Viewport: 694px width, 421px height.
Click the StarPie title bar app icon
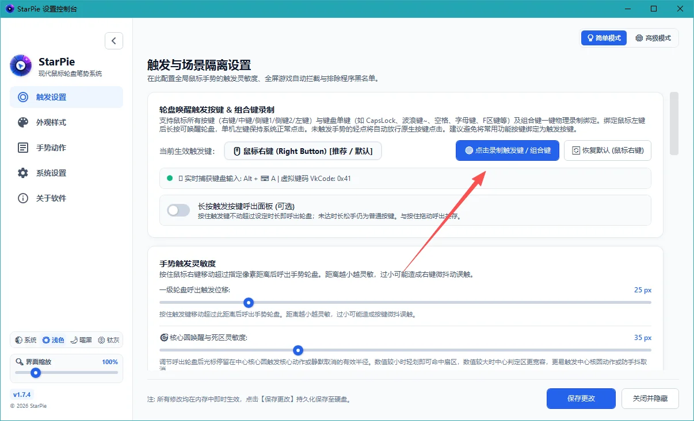pos(9,9)
